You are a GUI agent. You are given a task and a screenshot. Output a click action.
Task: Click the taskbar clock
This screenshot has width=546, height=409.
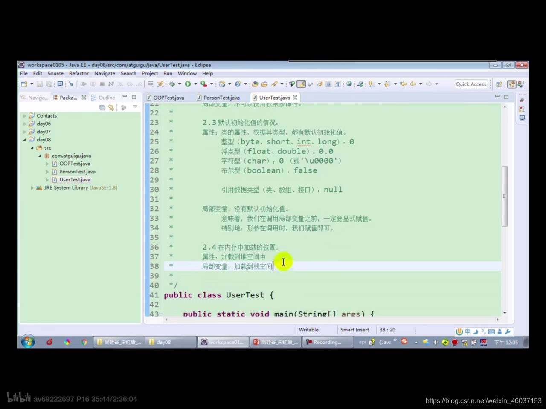(506, 342)
